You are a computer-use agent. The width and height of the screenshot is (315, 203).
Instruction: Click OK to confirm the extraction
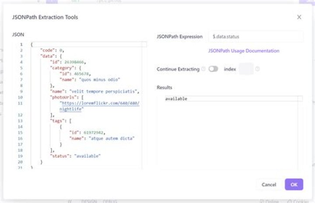point(294,185)
